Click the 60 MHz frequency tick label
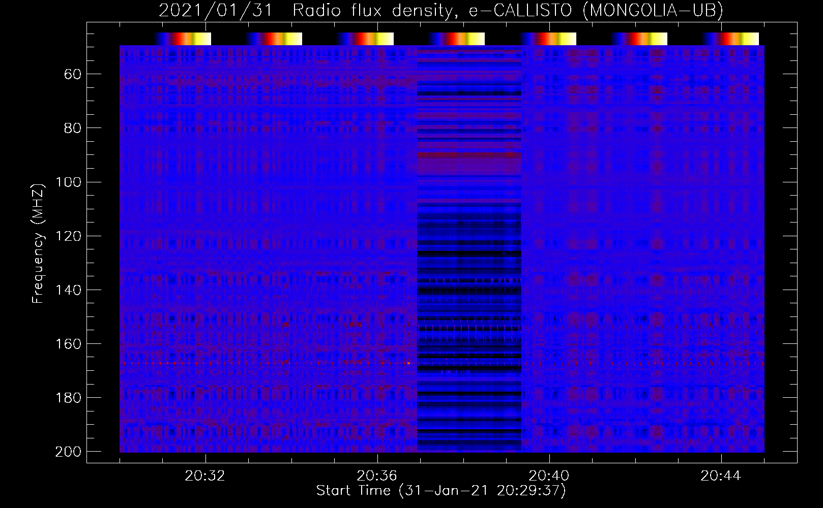The image size is (823, 508). point(73,75)
